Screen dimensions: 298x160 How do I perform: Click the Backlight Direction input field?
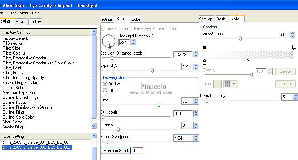[x=124, y=42]
